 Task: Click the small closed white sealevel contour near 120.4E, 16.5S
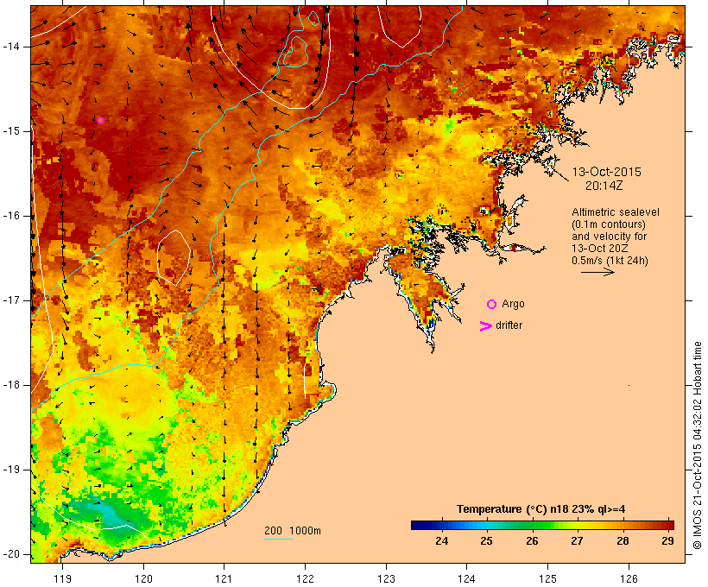174,258
